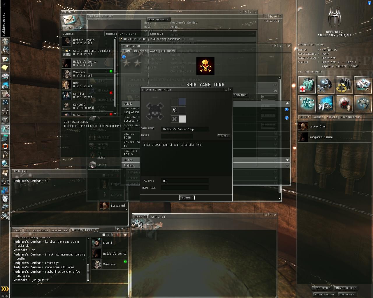Select the skull emblem shape picker
The image size is (373, 298).
click(174, 110)
